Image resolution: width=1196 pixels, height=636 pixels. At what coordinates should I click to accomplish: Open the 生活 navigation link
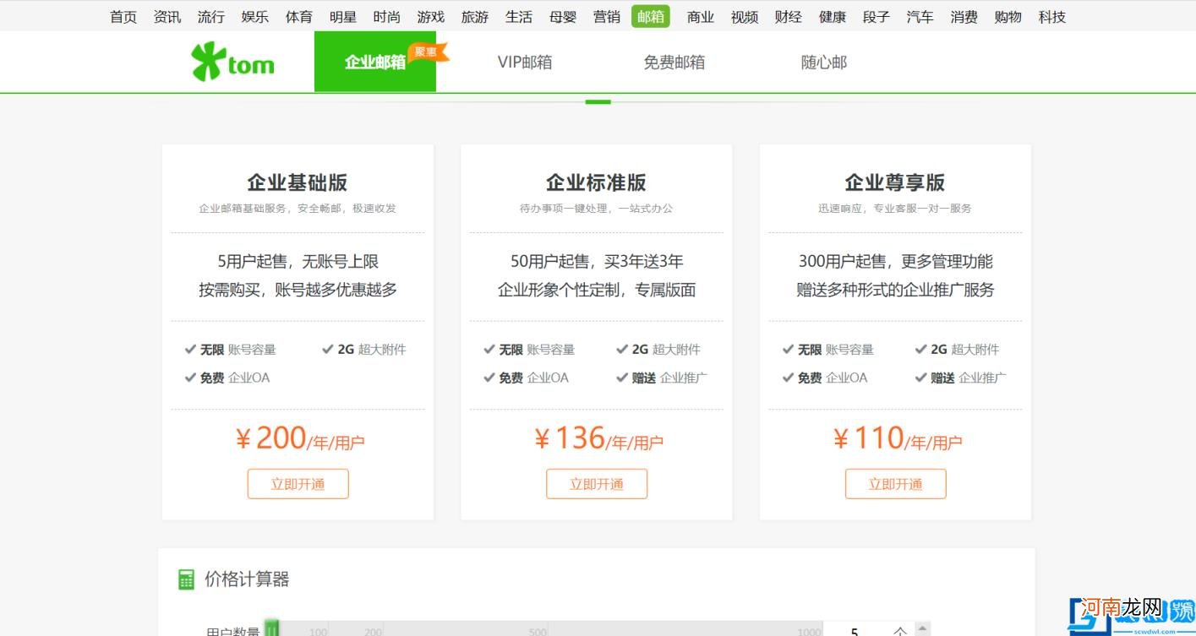(x=519, y=16)
